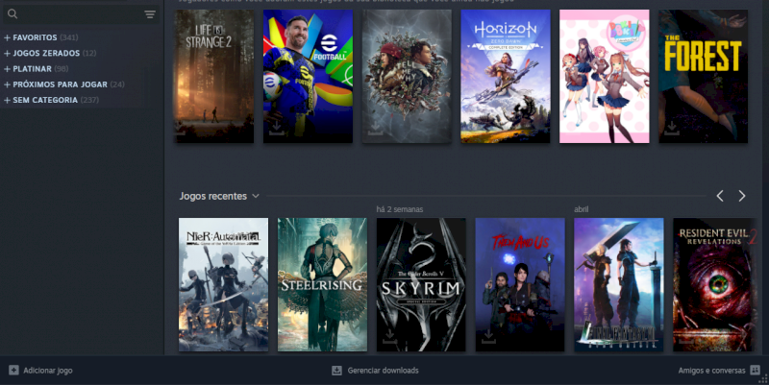Click the Adicionar jogo plus icon
769x385 pixels.
click(13, 371)
